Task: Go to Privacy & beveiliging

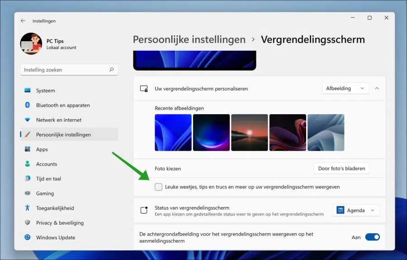Action: pos(69,222)
